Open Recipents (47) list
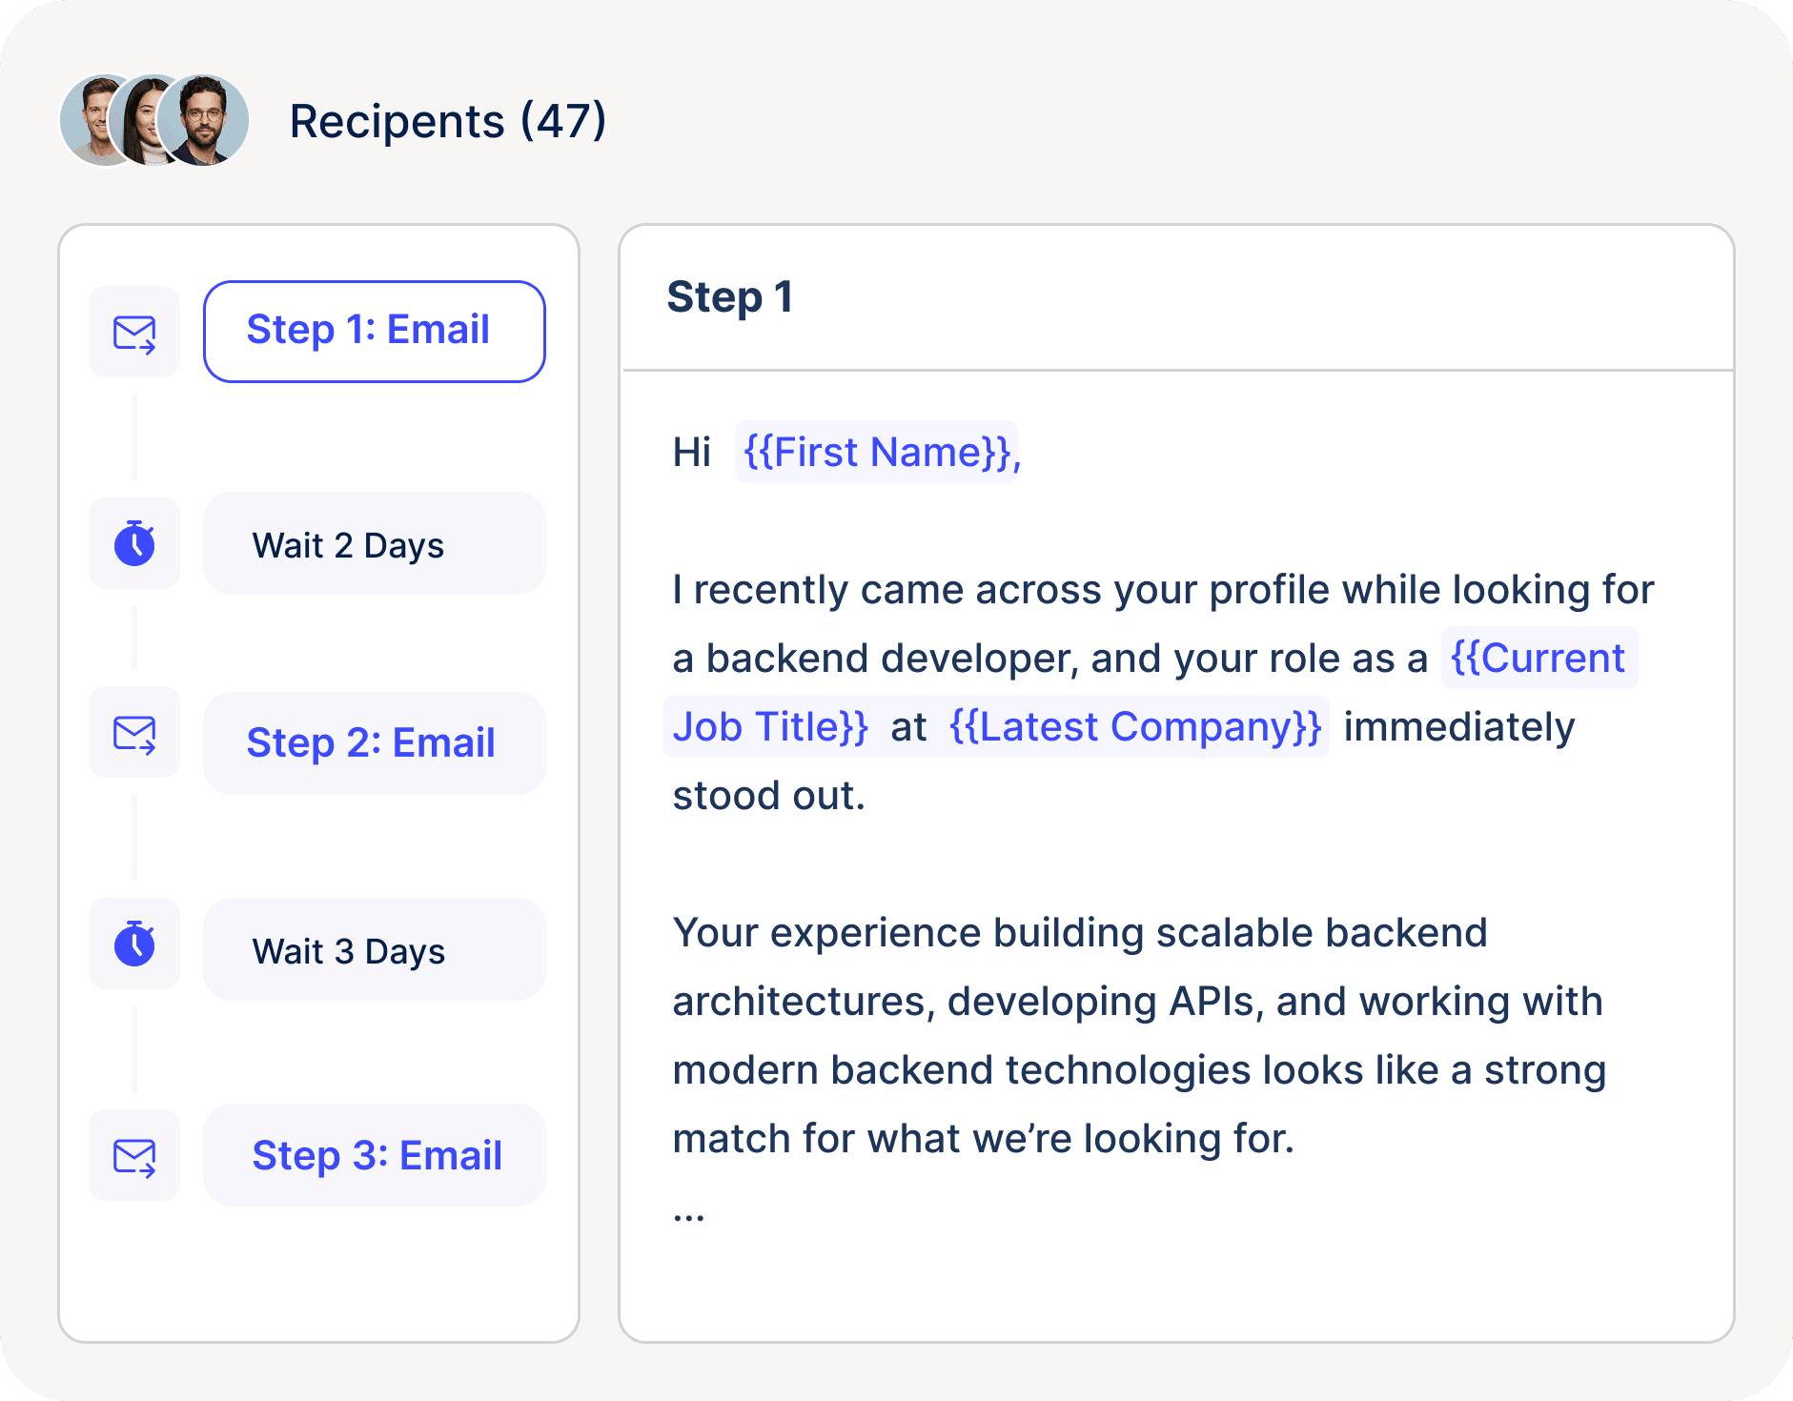 coord(447,121)
